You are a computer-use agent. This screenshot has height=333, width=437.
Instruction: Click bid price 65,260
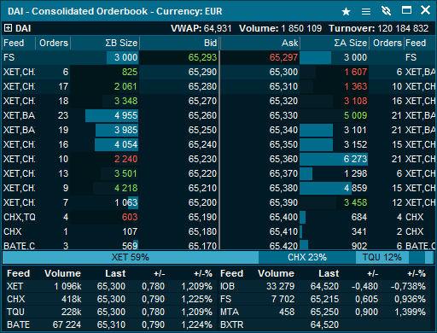[202, 115]
